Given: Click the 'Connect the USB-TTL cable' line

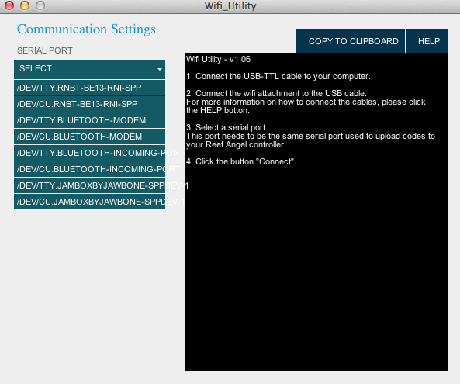Looking at the screenshot, I should click(278, 76).
